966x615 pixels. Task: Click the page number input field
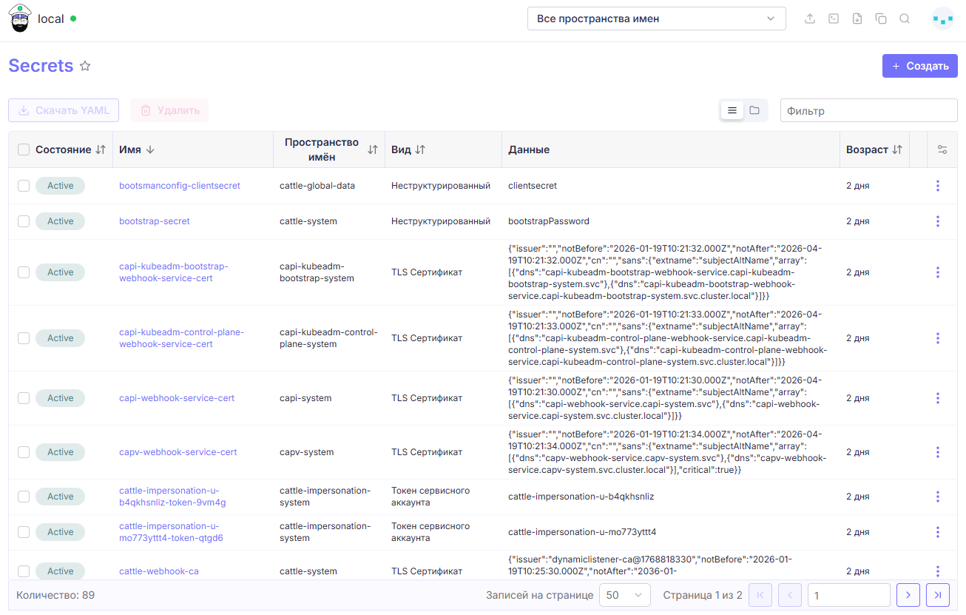point(849,595)
